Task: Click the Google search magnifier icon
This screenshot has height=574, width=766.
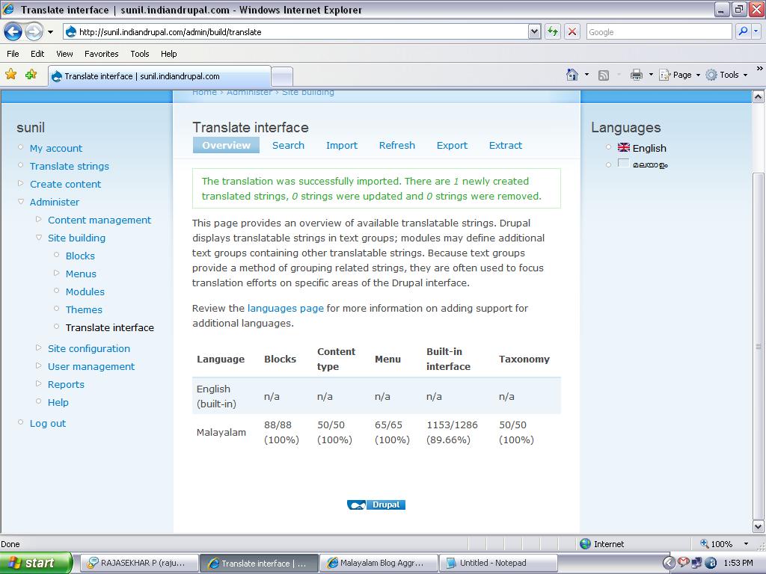Action: coord(744,31)
